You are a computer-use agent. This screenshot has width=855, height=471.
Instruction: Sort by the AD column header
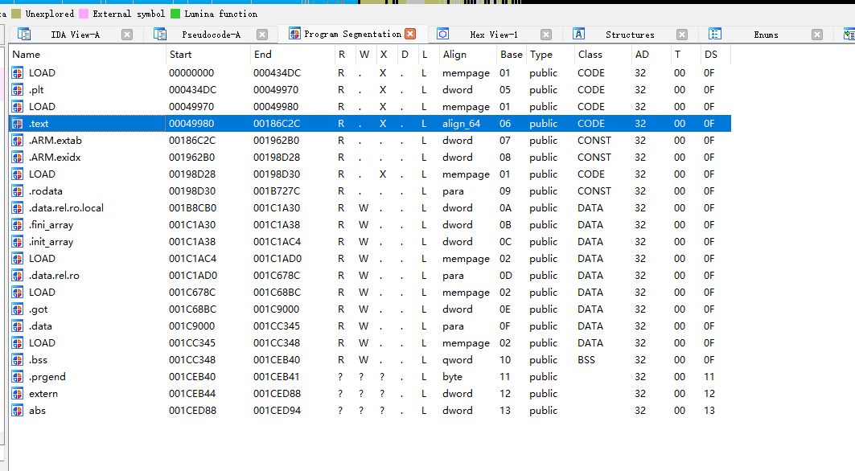pos(651,55)
